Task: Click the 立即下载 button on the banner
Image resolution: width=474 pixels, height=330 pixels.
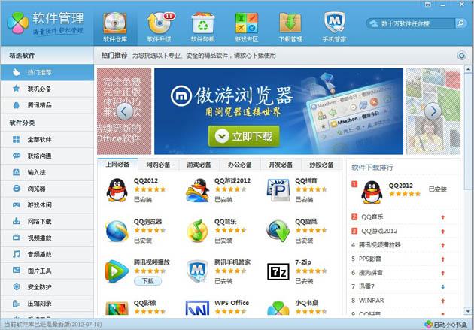Action: 244,137
